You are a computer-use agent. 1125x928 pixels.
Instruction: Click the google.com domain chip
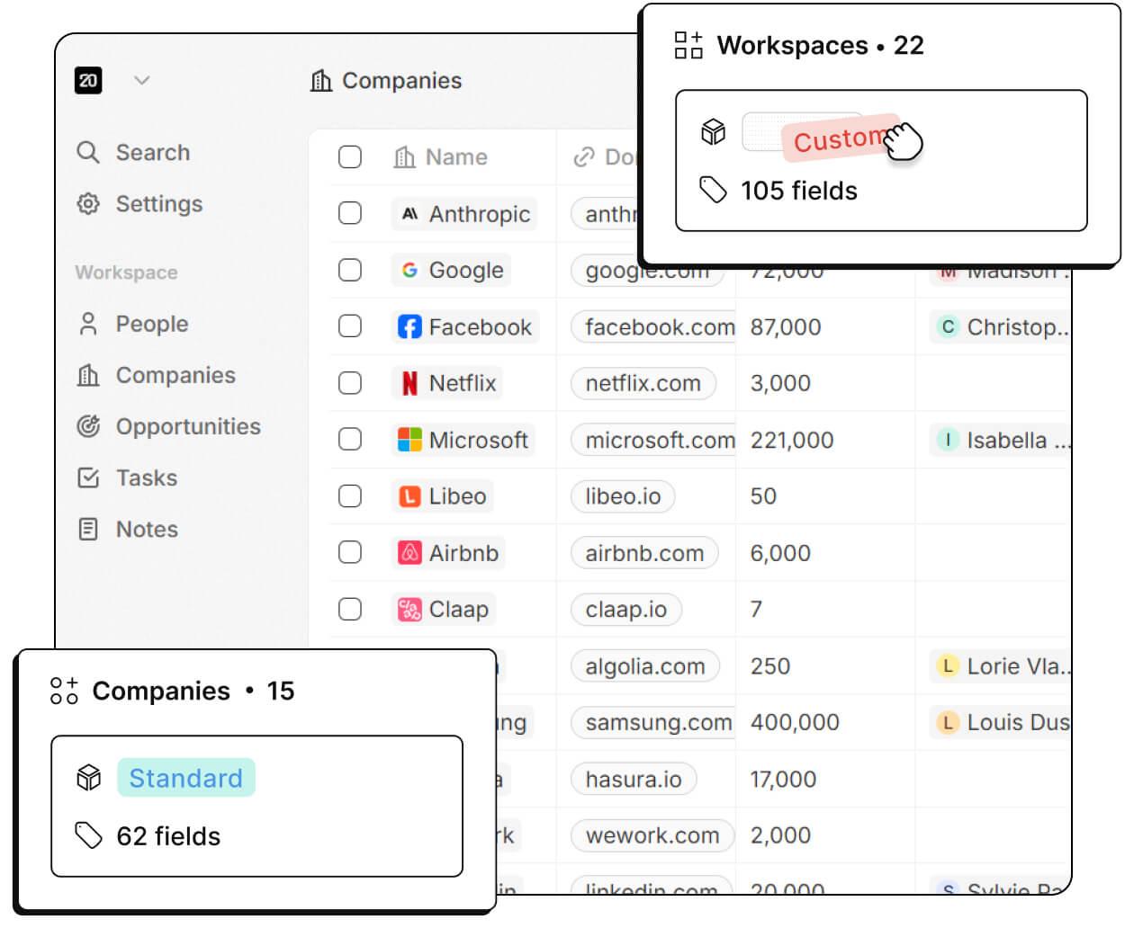pyautogui.click(x=631, y=271)
